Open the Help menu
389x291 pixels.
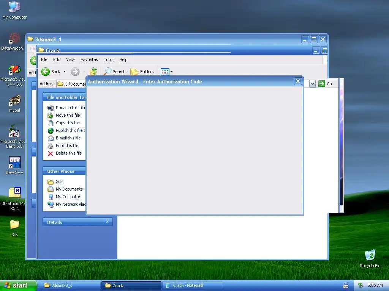click(x=123, y=59)
